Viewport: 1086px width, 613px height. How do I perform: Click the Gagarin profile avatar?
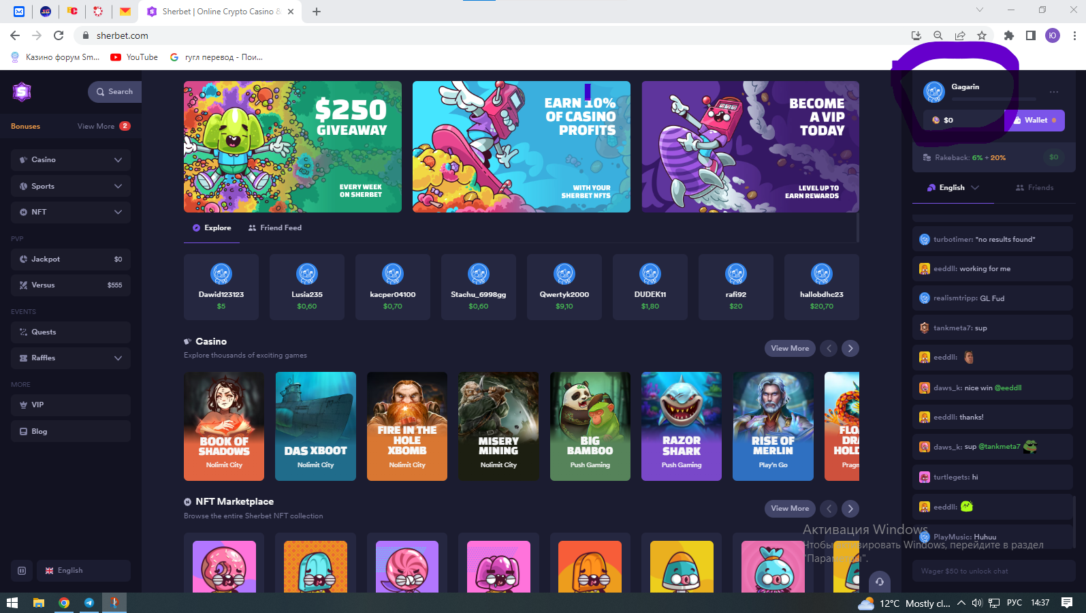tap(934, 91)
